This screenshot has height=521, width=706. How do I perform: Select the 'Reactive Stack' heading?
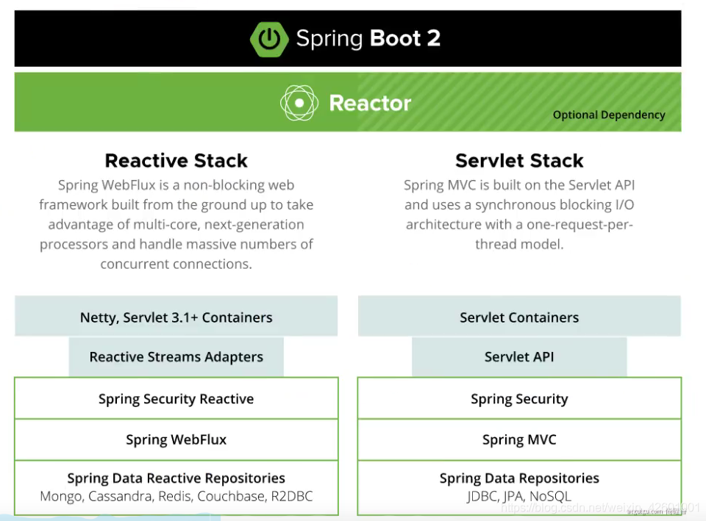pyautogui.click(x=176, y=161)
